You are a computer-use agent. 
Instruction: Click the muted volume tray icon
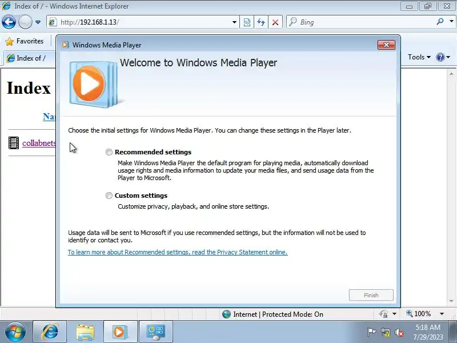click(399, 332)
